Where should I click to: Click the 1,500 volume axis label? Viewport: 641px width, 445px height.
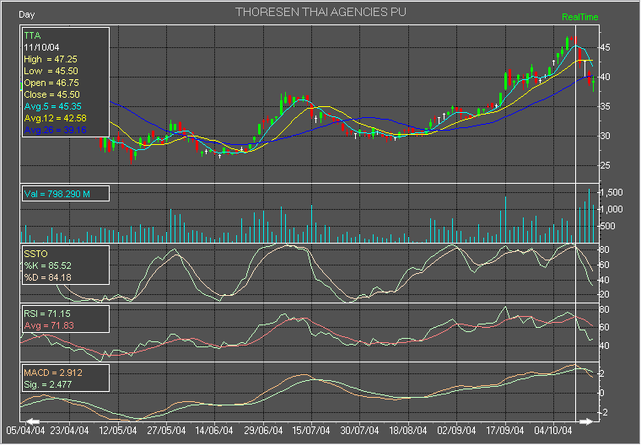coord(611,192)
